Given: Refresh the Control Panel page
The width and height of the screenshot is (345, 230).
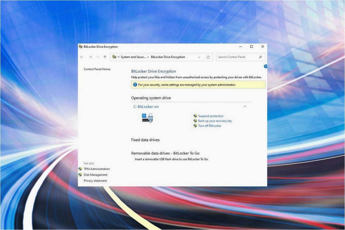Looking at the screenshot, I should tap(208, 57).
